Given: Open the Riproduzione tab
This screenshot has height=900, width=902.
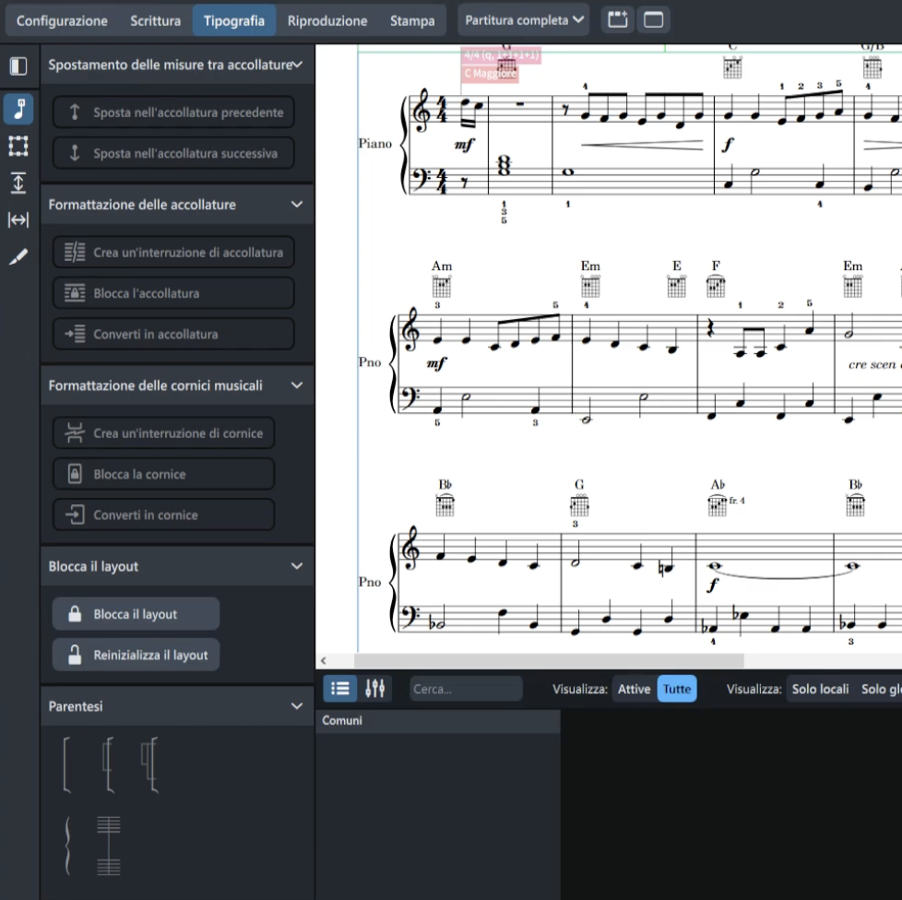Looking at the screenshot, I should pos(326,20).
